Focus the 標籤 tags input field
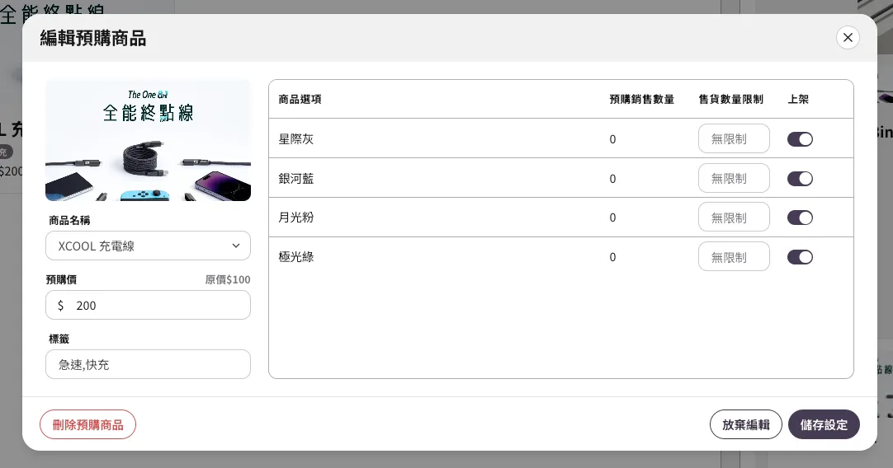The width and height of the screenshot is (893, 468). [x=148, y=364]
